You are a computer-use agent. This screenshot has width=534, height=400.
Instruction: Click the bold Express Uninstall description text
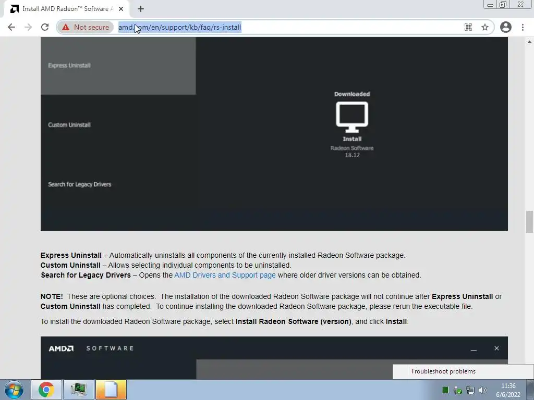coord(71,255)
